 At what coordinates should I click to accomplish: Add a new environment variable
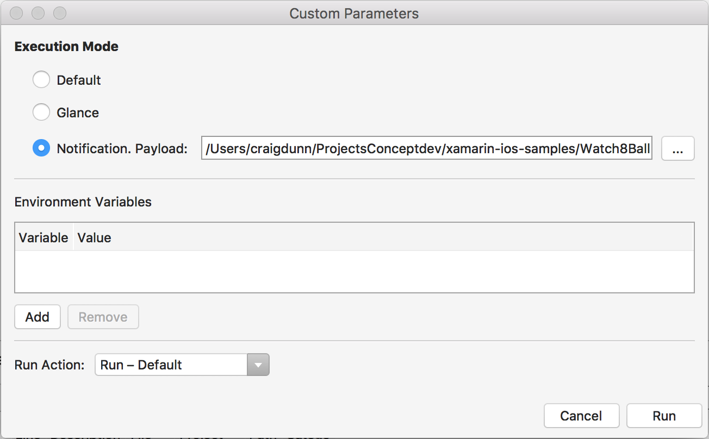pyautogui.click(x=37, y=317)
